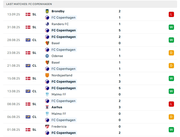Click the Aarhus club crest
180x137 pixels.
click(x=47, y=107)
